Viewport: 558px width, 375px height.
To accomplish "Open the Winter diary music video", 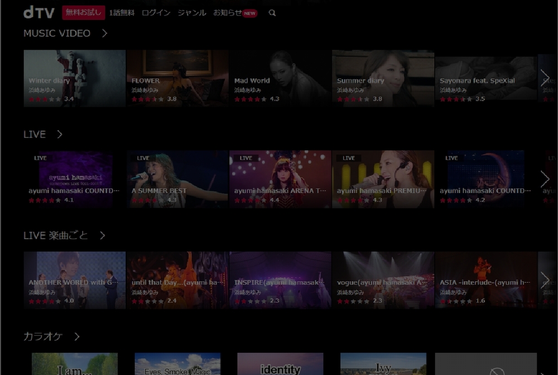I will coord(74,78).
